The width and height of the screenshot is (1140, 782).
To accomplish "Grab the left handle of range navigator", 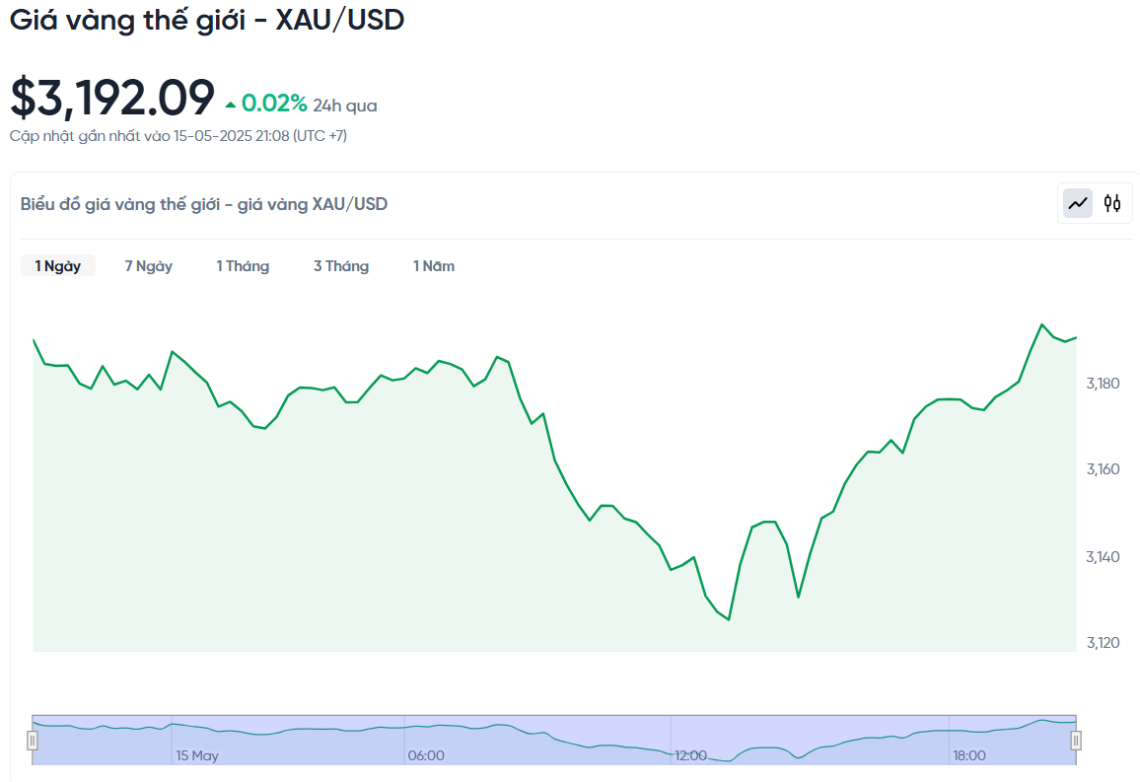I will point(32,740).
